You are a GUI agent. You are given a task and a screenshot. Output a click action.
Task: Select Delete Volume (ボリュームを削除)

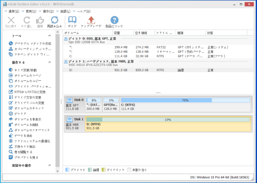(23, 125)
